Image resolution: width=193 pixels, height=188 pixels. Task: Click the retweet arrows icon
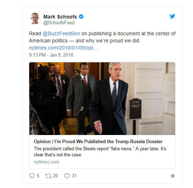pyautogui.click(x=48, y=176)
